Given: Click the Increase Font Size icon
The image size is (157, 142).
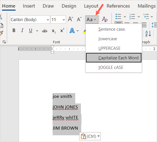Looking at the screenshot, I should 70,19.
